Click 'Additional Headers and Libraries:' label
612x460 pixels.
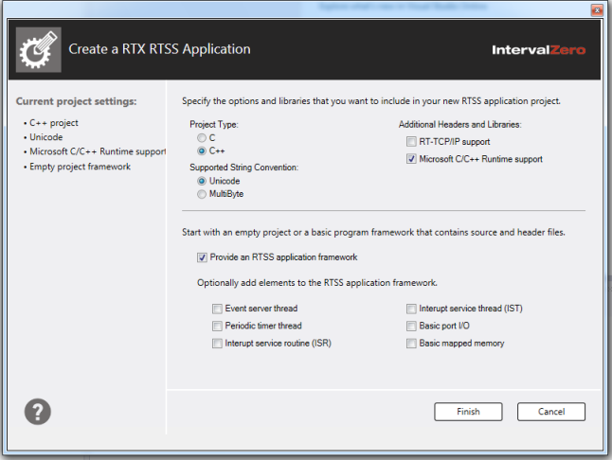pyautogui.click(x=460, y=124)
